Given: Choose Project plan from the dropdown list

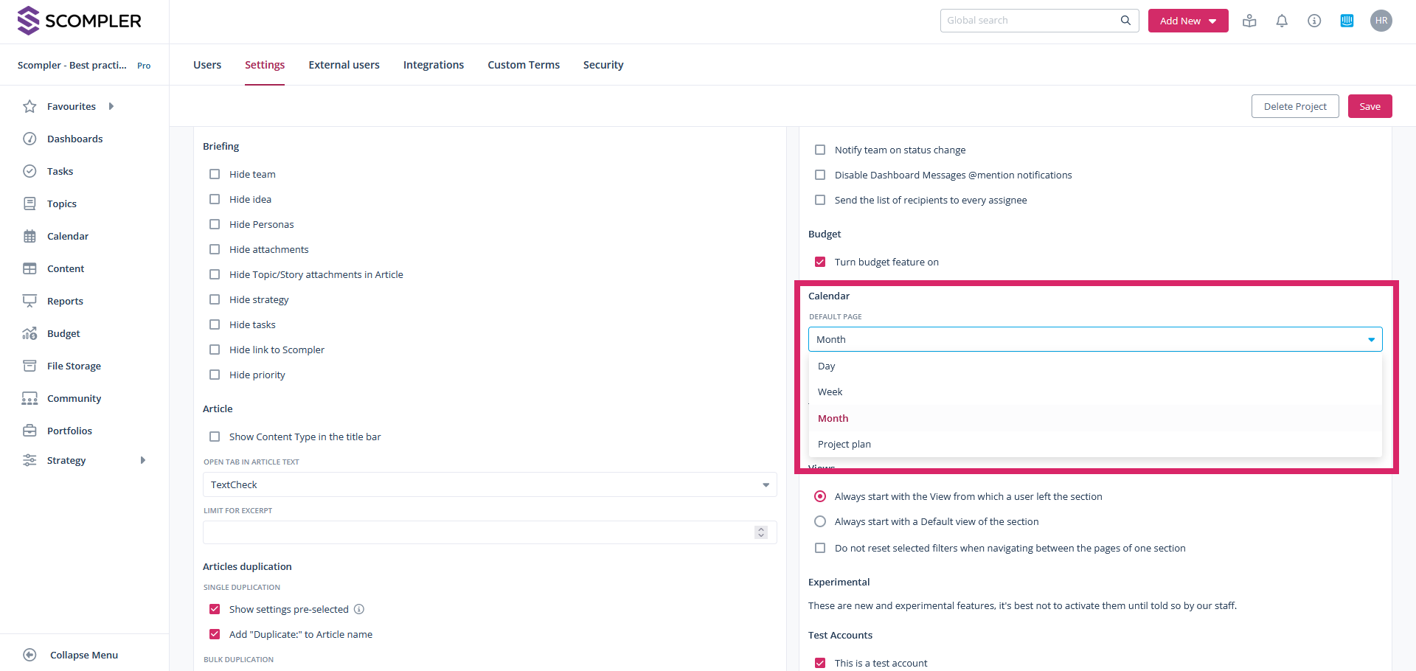Looking at the screenshot, I should (x=844, y=444).
